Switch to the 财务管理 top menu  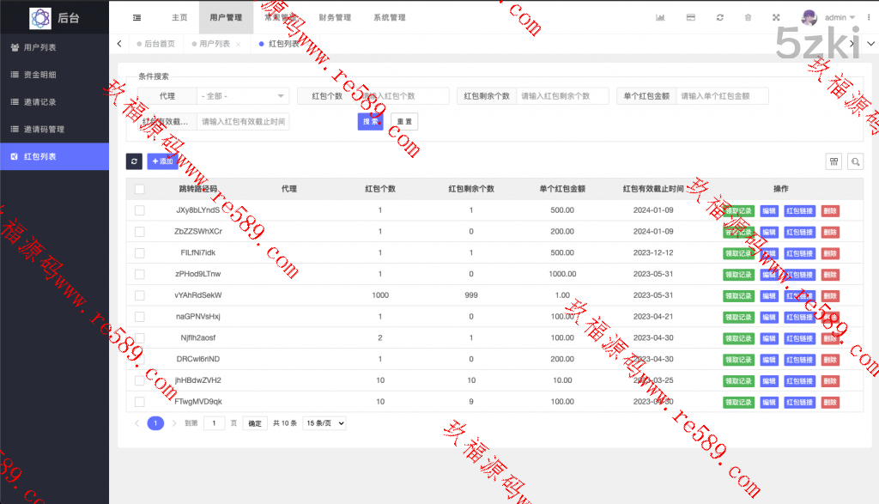[x=334, y=17]
